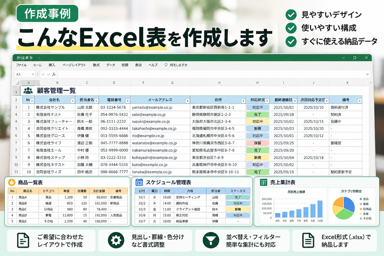Open the メールアドレス column filter dropdown

(x=188, y=101)
